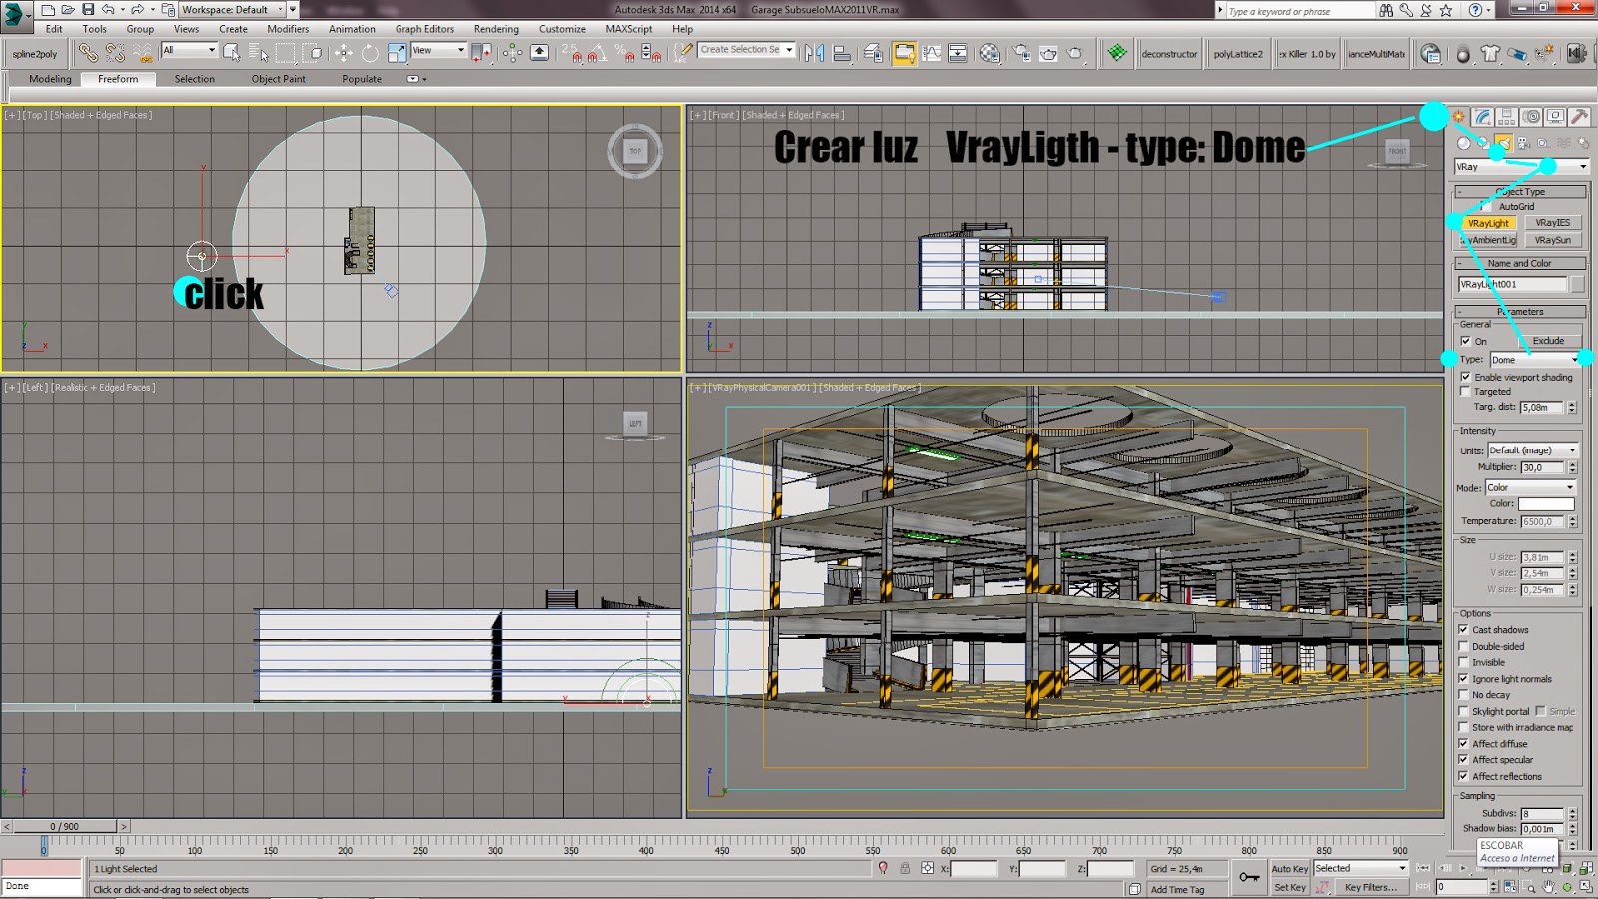Click the Multiplier value input field

[x=1541, y=467]
